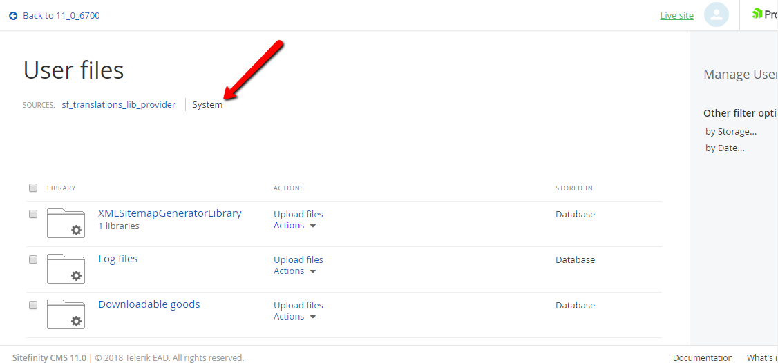Check the XMLSitemapGeneratorLibrary row checkbox
The height and width of the screenshot is (363, 778).
click(33, 214)
